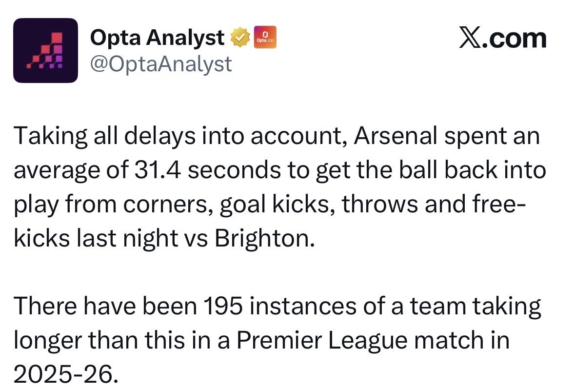Click the first word Taking
The width and height of the screenshot is (575, 391).
click(x=51, y=136)
